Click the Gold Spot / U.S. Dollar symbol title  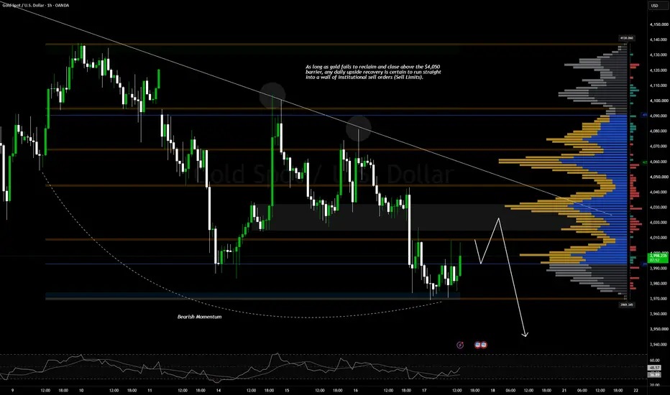36,5
